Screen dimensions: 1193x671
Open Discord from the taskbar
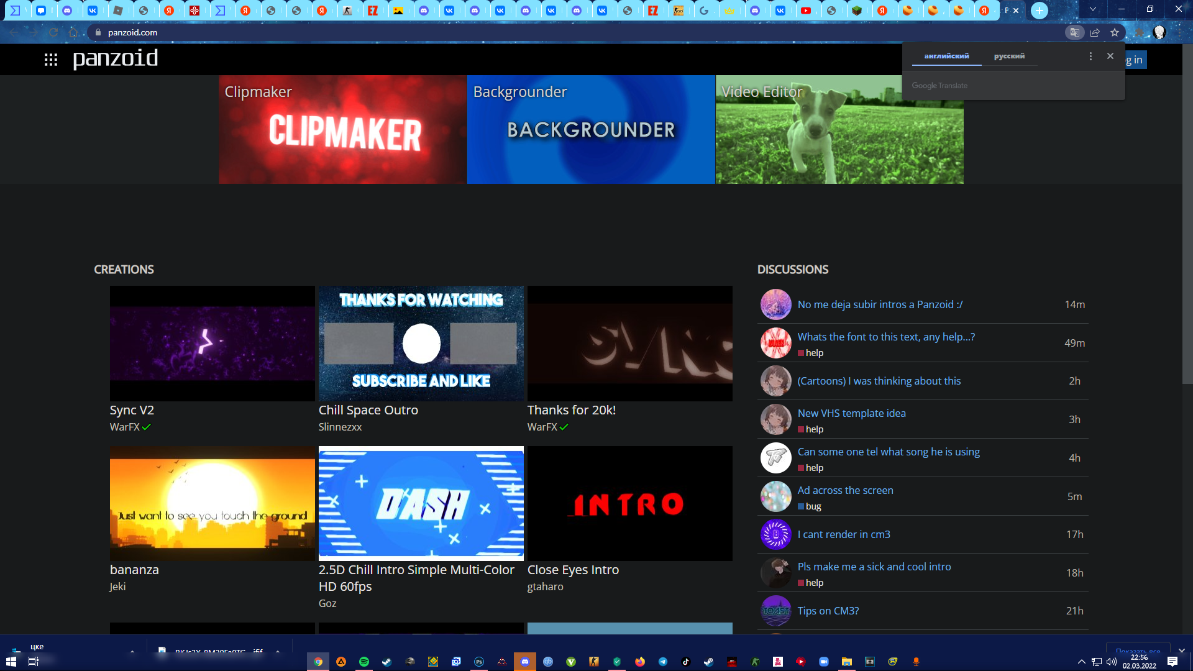[x=525, y=662]
